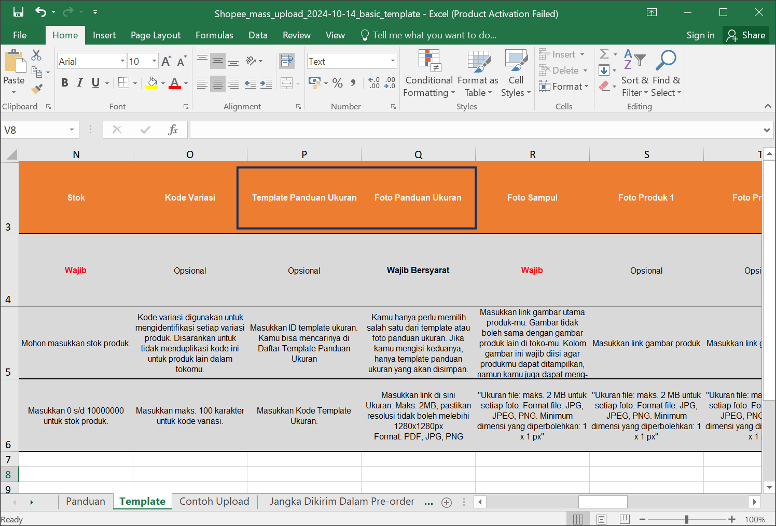Open the font name dropdown
This screenshot has width=776, height=526.
pos(123,61)
